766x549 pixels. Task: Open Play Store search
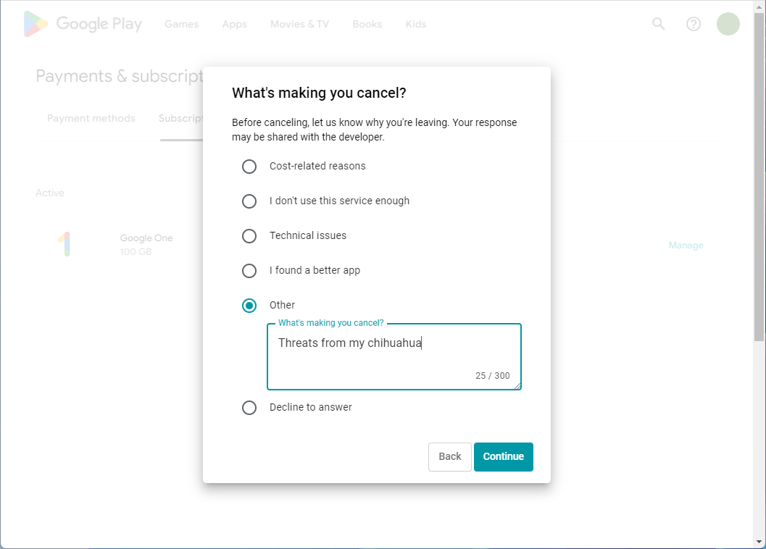tap(657, 24)
